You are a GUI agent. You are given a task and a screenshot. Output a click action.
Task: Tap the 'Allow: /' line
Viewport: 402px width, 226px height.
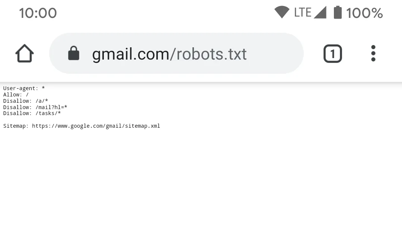click(x=16, y=95)
